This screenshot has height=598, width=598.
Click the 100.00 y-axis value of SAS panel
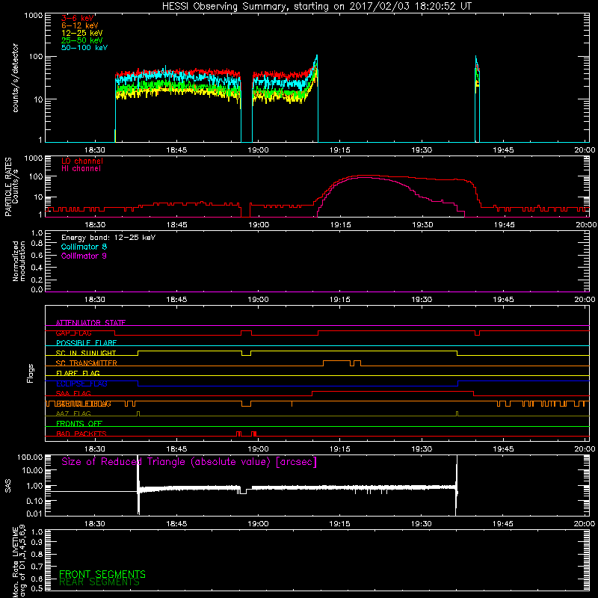(30, 457)
